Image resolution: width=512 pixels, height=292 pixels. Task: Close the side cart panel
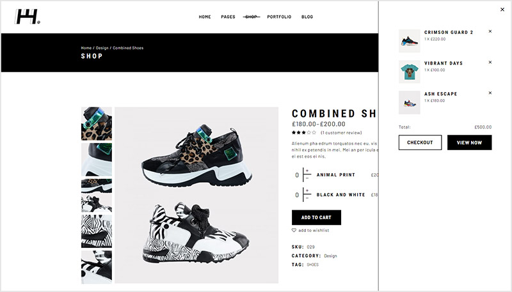502,10
